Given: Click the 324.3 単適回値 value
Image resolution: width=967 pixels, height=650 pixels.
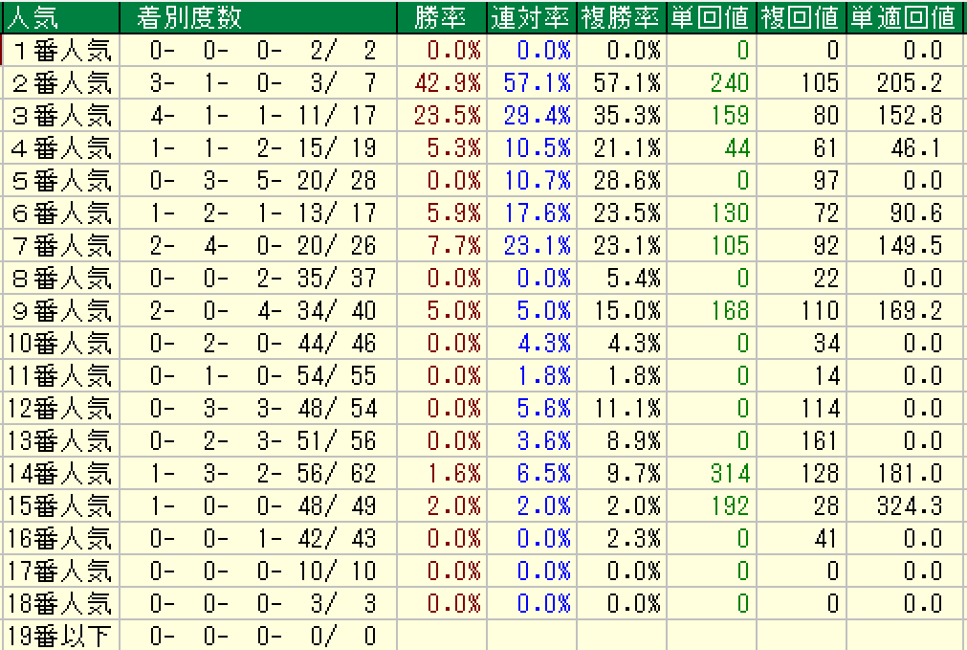Looking at the screenshot, I should pos(910,506).
